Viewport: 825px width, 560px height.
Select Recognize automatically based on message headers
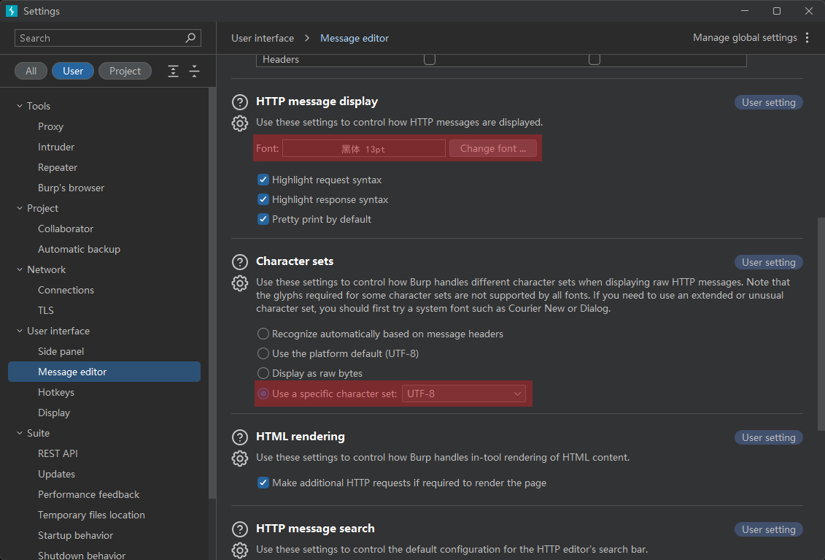pyautogui.click(x=263, y=334)
